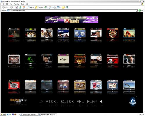This screenshot has width=145, height=116.
Task: Expand the address bar dropdown arrow
Action: point(137,10)
